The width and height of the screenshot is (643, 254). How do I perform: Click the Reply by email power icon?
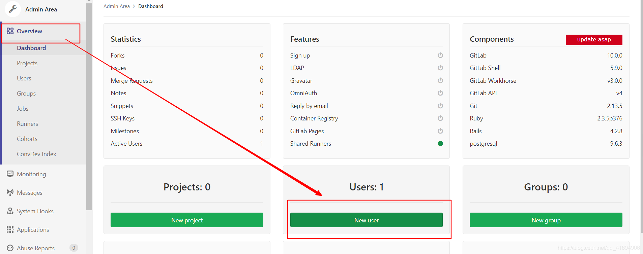pos(440,106)
